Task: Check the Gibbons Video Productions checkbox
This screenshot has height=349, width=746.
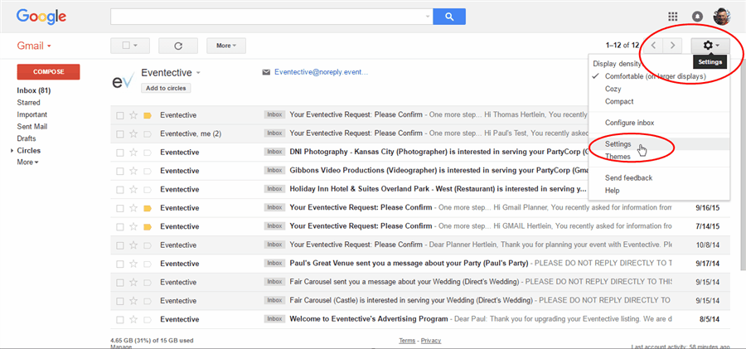Action: point(120,171)
